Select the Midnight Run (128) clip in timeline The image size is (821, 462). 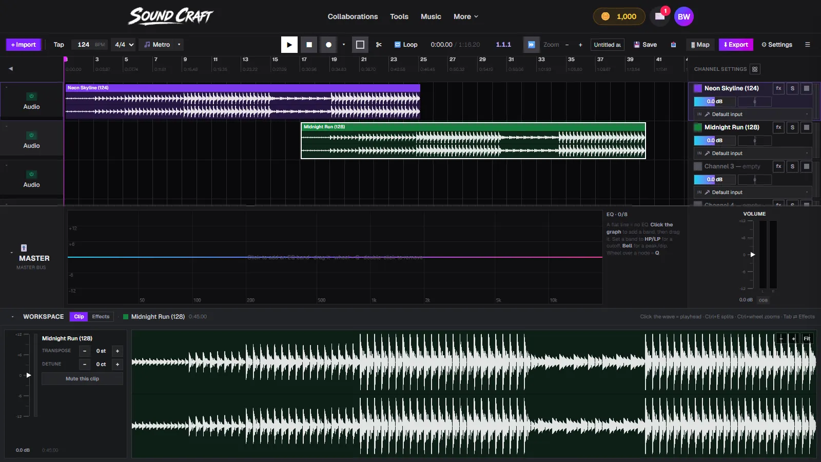coord(473,141)
